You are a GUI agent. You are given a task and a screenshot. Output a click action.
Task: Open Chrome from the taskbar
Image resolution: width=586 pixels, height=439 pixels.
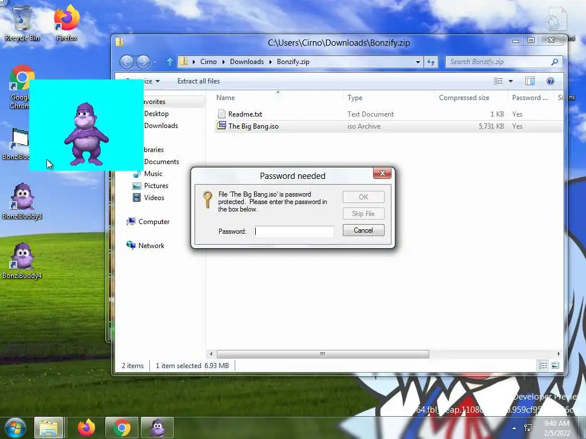(122, 428)
